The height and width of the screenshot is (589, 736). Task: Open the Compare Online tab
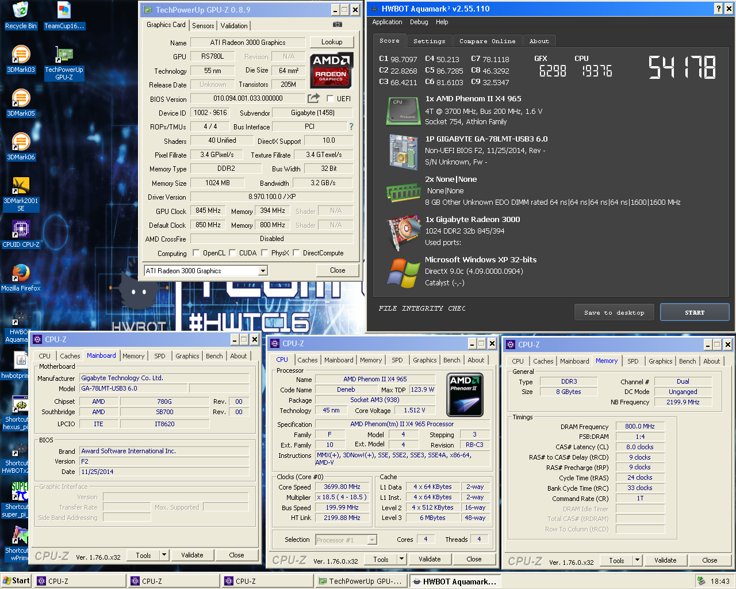487,41
